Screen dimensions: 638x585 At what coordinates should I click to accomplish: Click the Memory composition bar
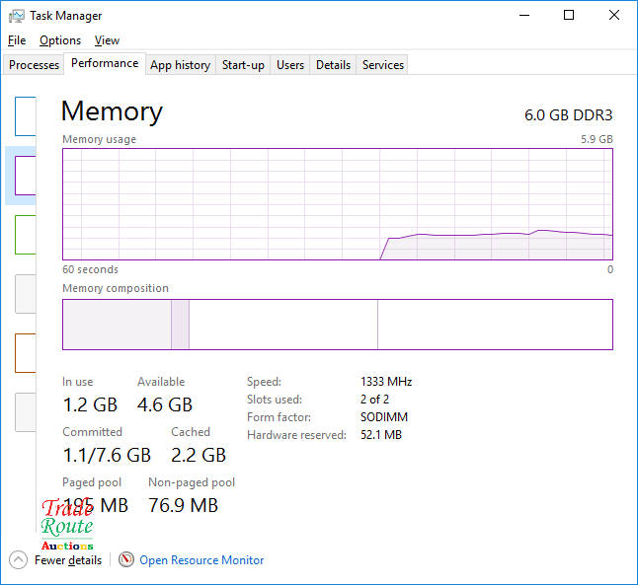pos(337,325)
